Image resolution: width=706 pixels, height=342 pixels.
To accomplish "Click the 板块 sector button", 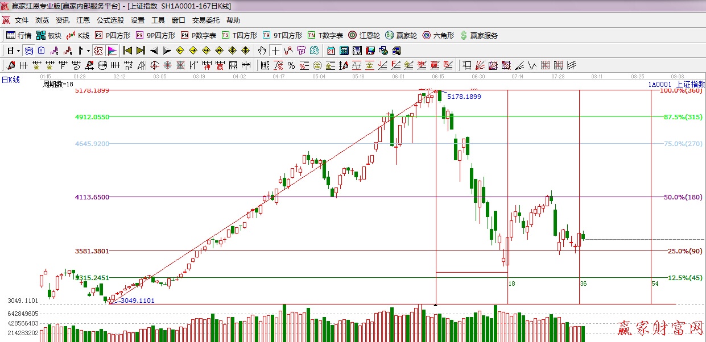I will coord(49,35).
